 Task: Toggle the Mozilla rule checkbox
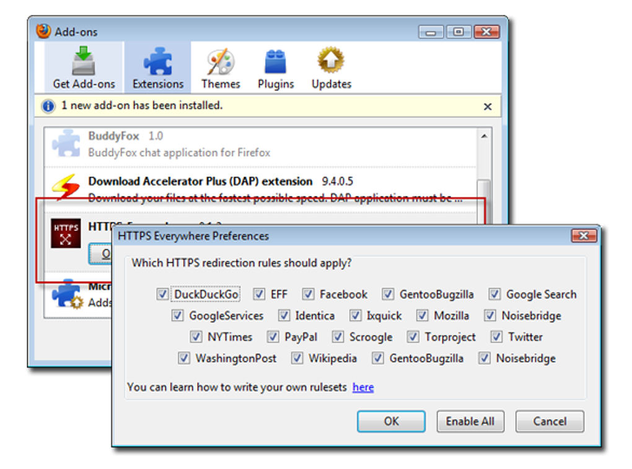click(x=422, y=315)
